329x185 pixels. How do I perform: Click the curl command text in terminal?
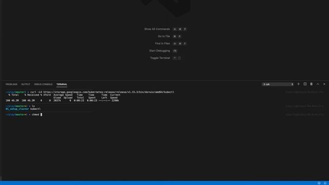click(102, 92)
